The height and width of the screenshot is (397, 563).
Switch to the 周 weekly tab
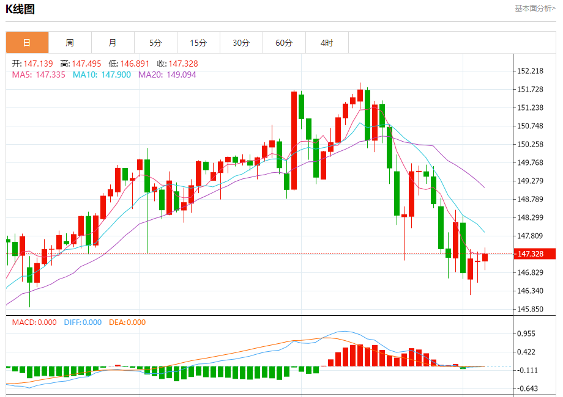(70, 43)
